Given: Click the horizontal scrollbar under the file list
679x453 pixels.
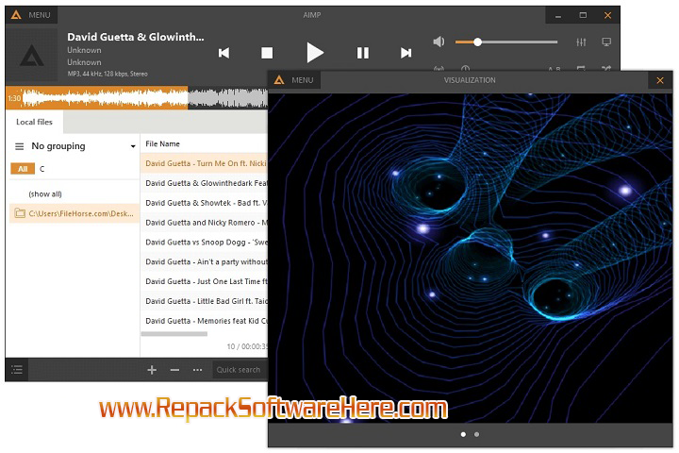Looking at the screenshot, I should click(174, 334).
